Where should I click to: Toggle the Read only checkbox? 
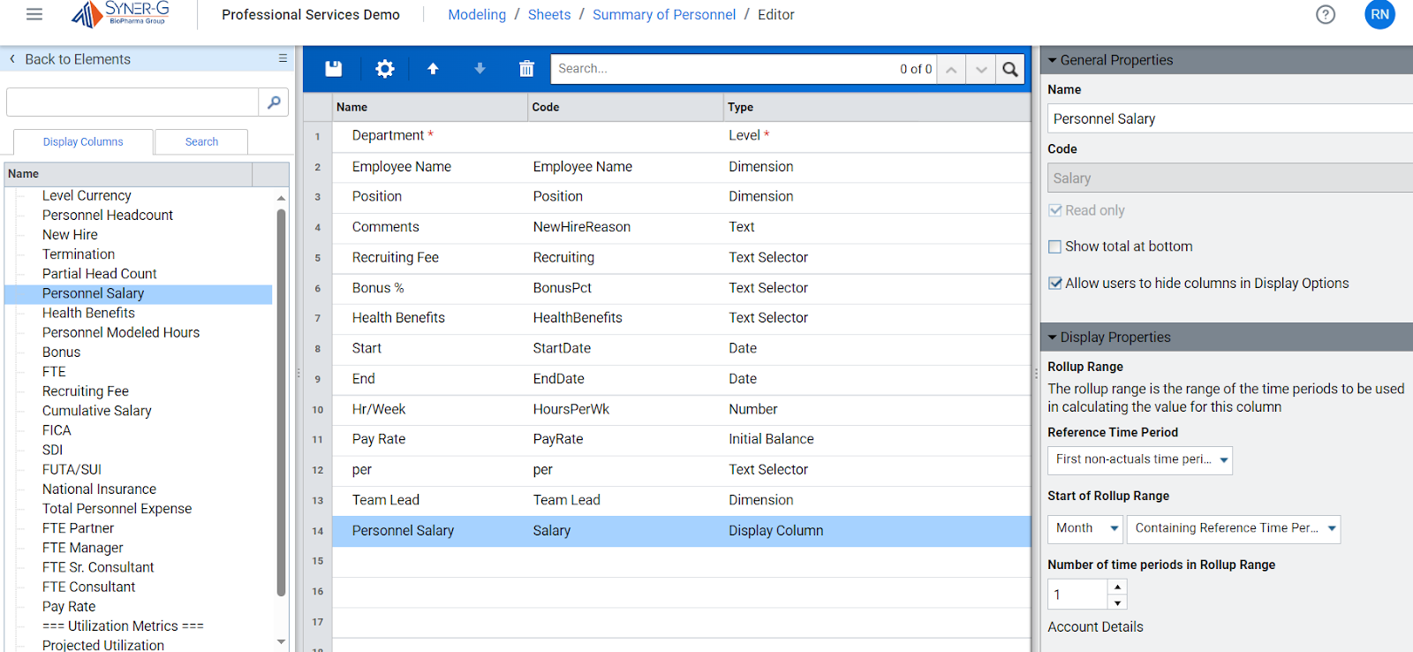[1054, 210]
